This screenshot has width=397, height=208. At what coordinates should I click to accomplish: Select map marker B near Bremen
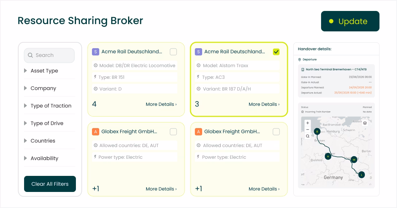click(317, 131)
